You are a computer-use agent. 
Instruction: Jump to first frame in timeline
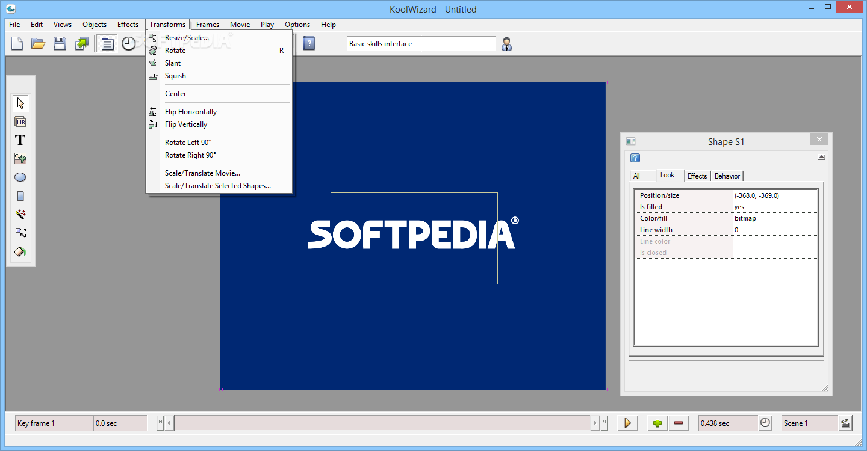(160, 423)
